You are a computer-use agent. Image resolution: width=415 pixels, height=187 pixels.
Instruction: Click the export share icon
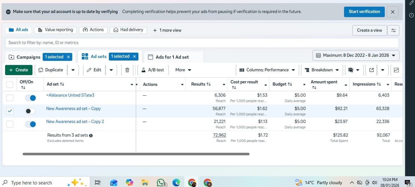click(x=371, y=70)
